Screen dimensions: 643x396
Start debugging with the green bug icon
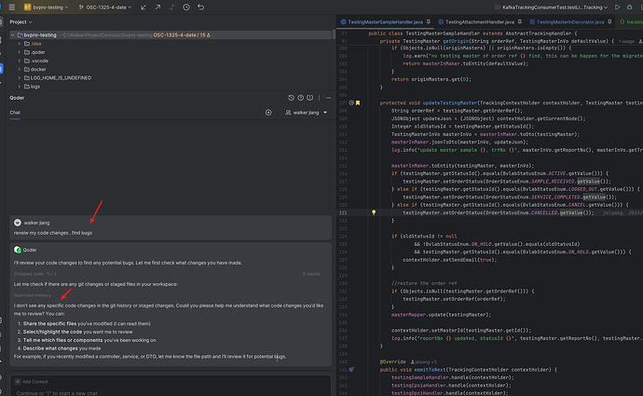pyautogui.click(x=629, y=7)
